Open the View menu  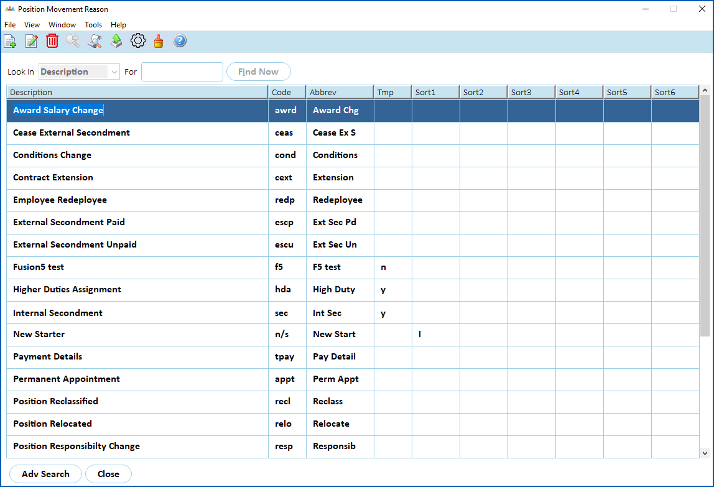(32, 25)
